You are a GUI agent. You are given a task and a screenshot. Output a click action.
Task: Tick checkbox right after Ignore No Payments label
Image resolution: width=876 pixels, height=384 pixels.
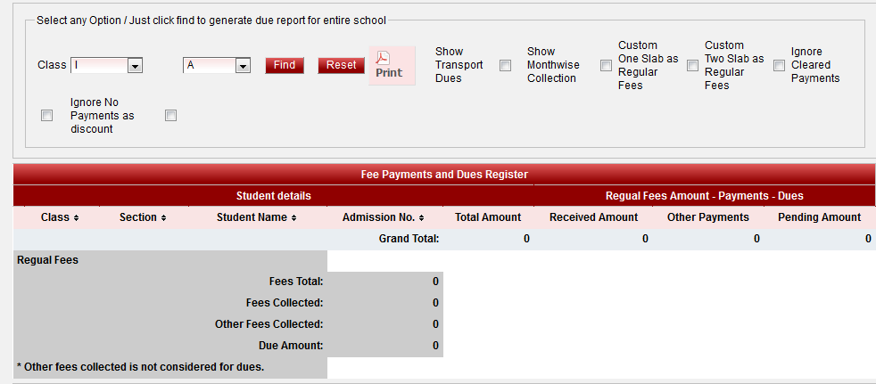tap(171, 116)
